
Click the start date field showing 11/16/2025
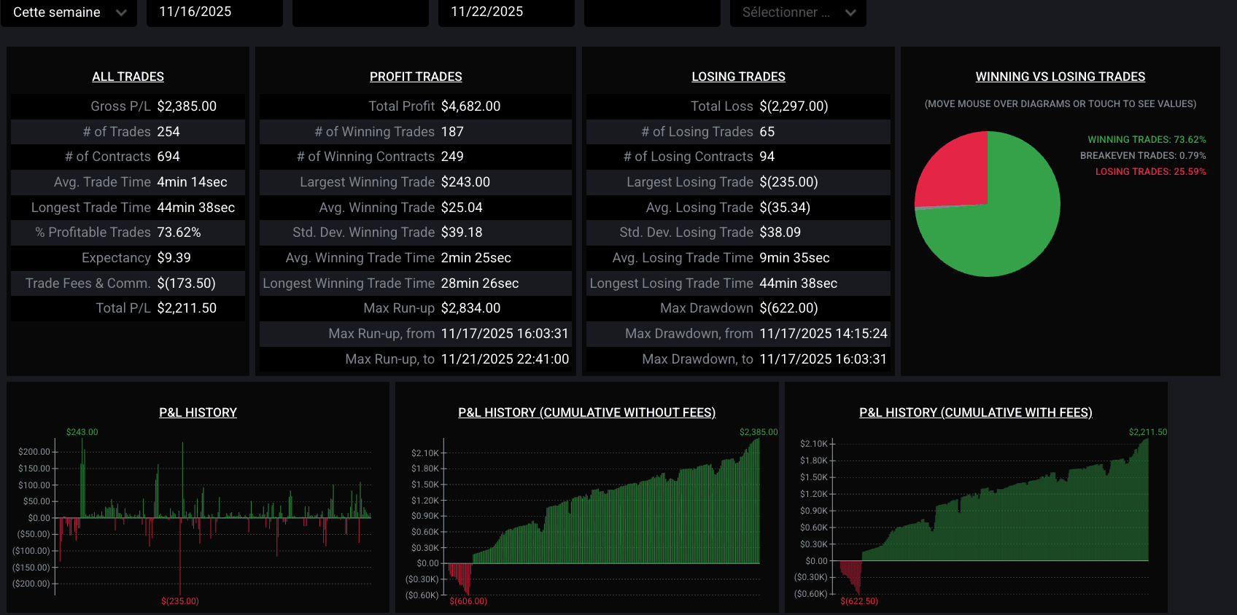pos(214,12)
